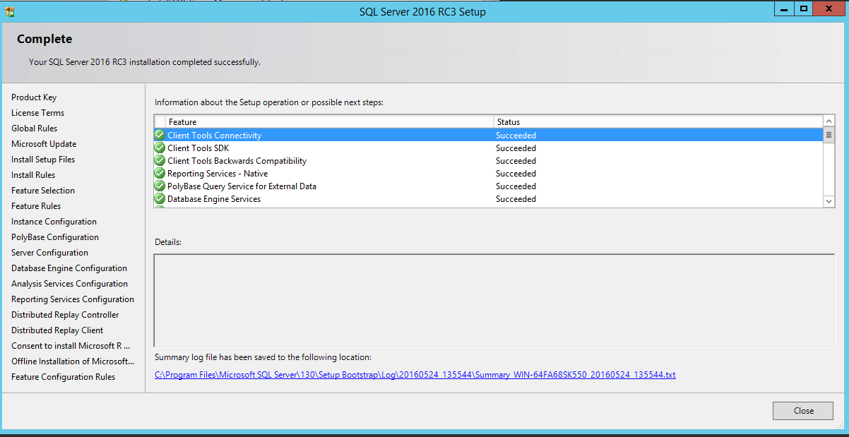
Task: Select the Database Engine Services row
Action: (488, 199)
